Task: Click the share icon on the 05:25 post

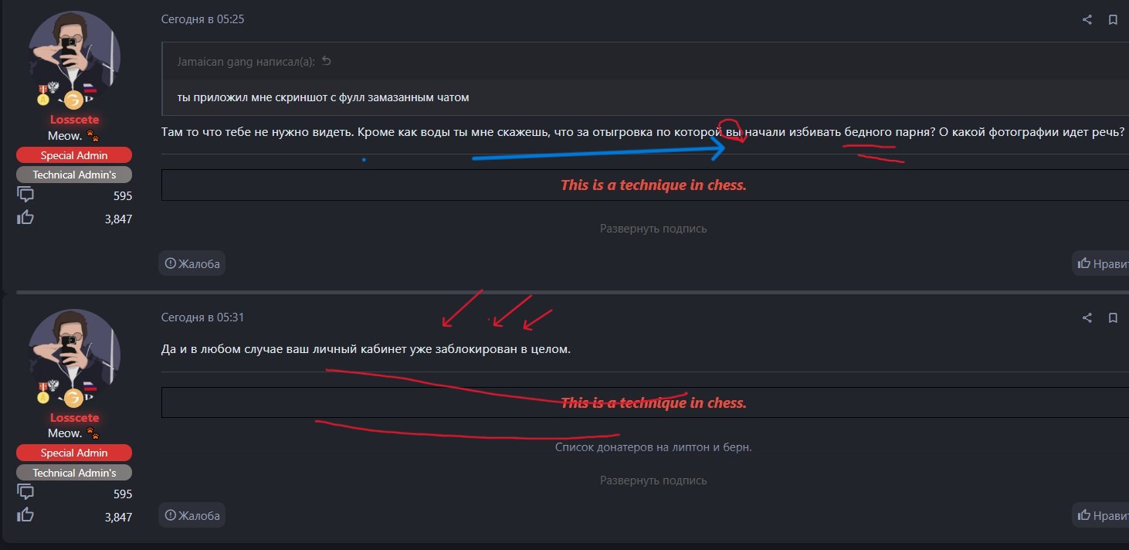Action: 1087,20
